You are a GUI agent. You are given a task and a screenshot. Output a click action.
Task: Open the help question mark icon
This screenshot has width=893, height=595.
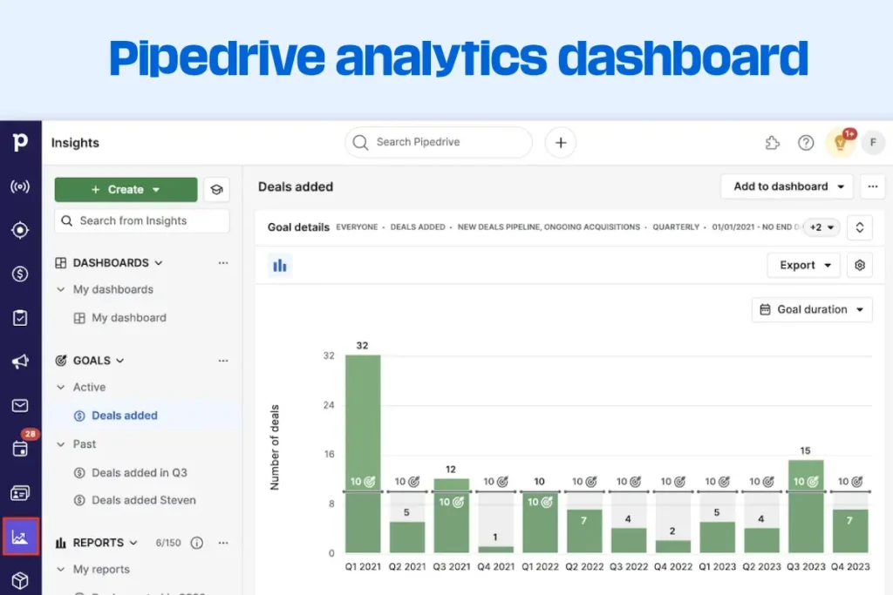806,143
